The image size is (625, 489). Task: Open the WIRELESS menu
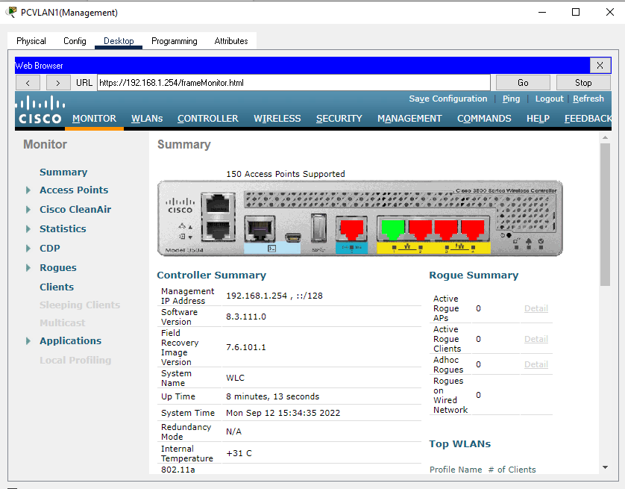coord(277,119)
